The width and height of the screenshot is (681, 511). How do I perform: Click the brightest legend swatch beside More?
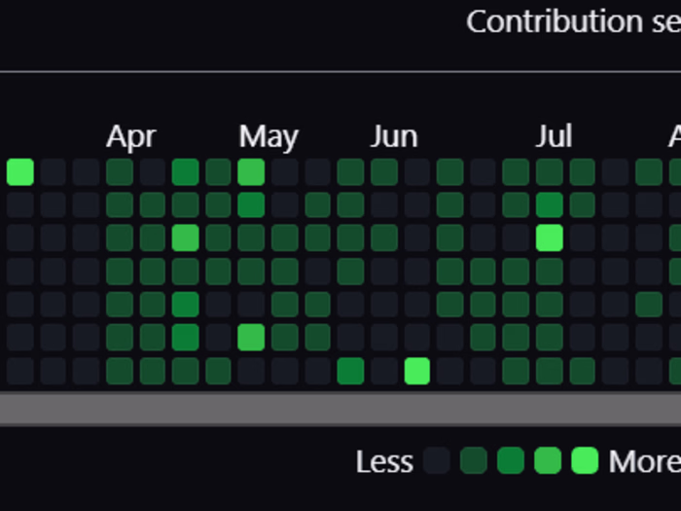585,460
